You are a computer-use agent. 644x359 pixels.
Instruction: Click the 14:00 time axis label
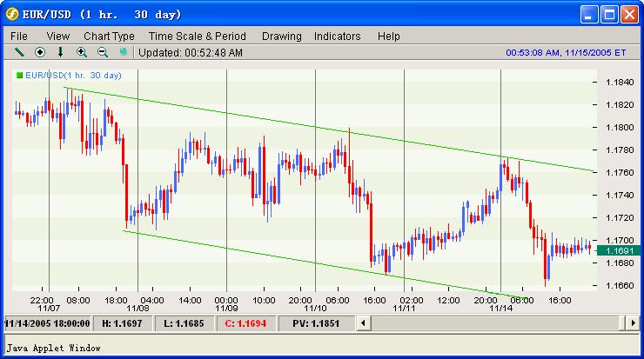190,301
